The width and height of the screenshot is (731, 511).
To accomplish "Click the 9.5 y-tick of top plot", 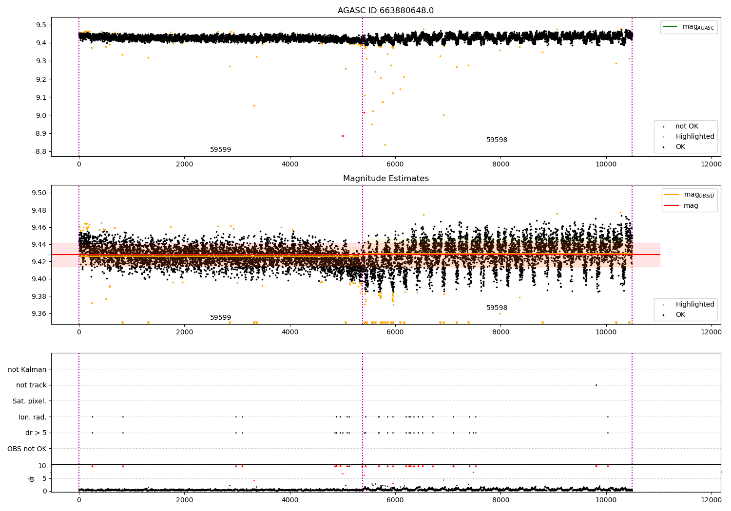I will pyautogui.click(x=41, y=25).
